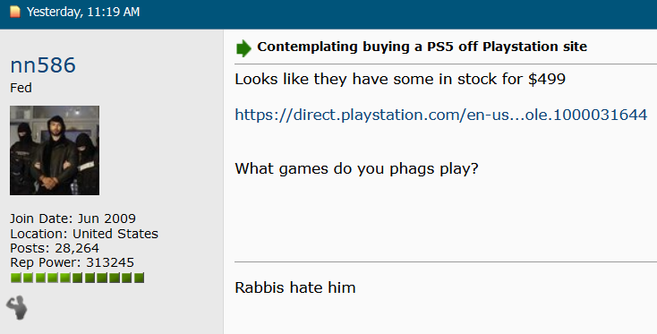Click the Join Date: Jun 2009 line

point(73,218)
